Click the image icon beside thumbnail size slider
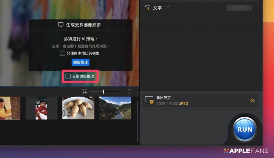 coord(85,91)
